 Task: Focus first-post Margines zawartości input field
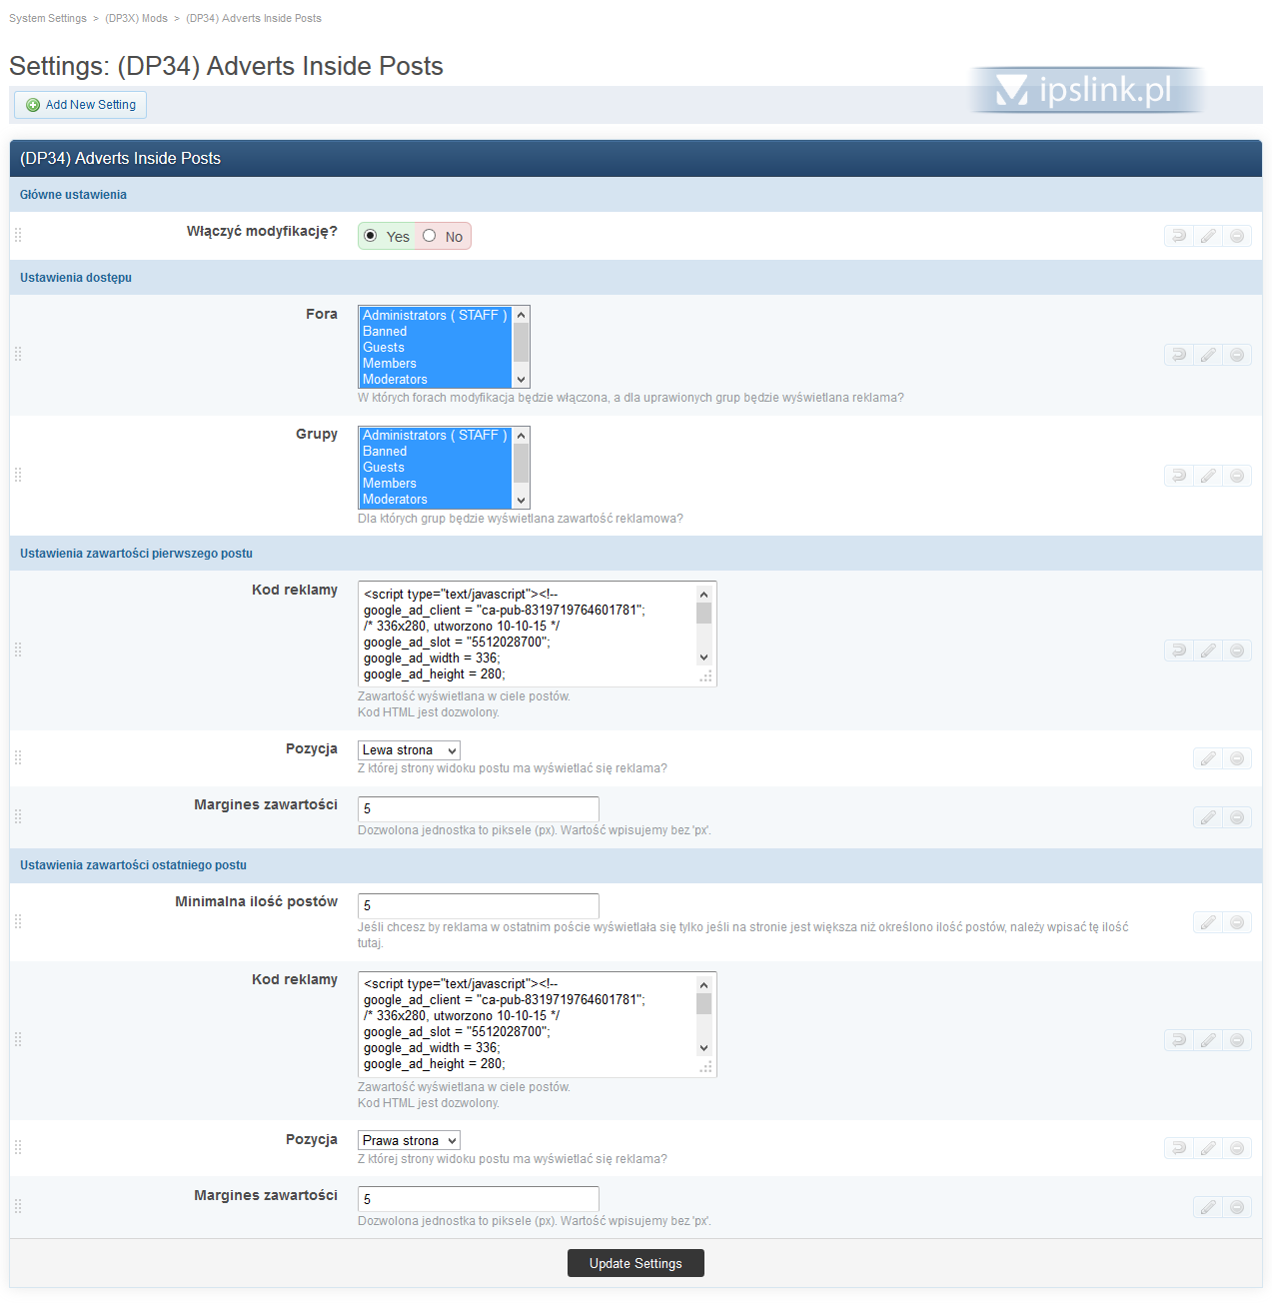pyautogui.click(x=479, y=808)
